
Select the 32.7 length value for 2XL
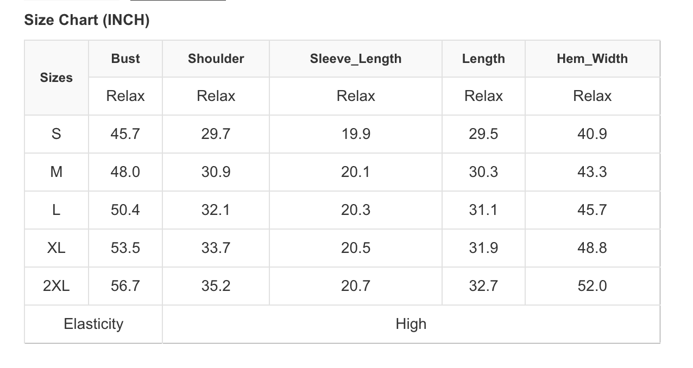pos(483,286)
